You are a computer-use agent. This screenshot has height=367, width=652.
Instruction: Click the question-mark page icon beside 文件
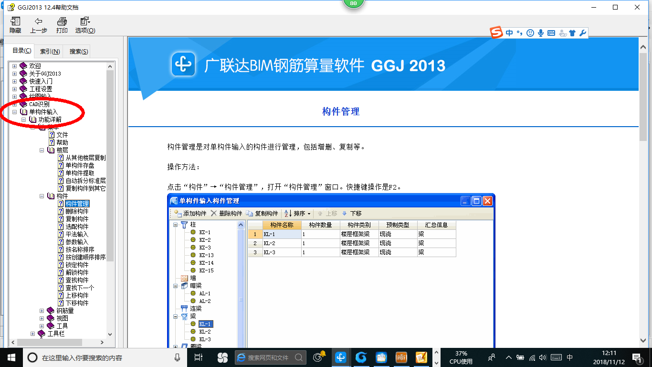coord(52,135)
